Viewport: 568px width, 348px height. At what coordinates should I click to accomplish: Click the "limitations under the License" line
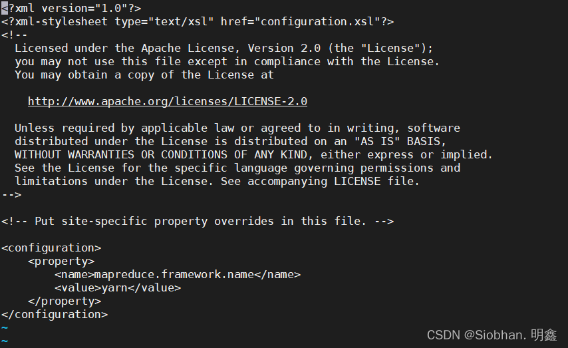tap(217, 182)
